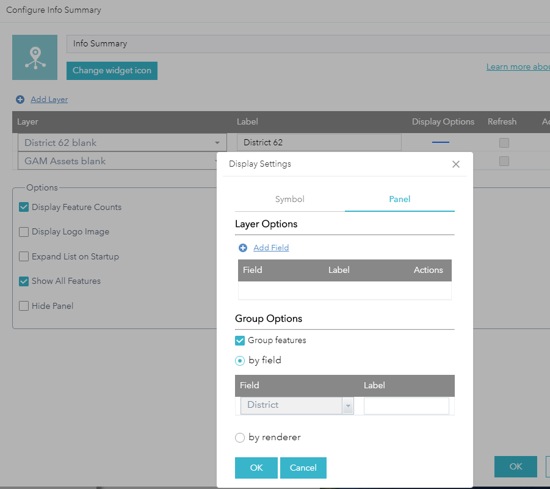The width and height of the screenshot is (550, 489).
Task: Click the Info Summary widget icon thumbnail
Action: (x=35, y=57)
